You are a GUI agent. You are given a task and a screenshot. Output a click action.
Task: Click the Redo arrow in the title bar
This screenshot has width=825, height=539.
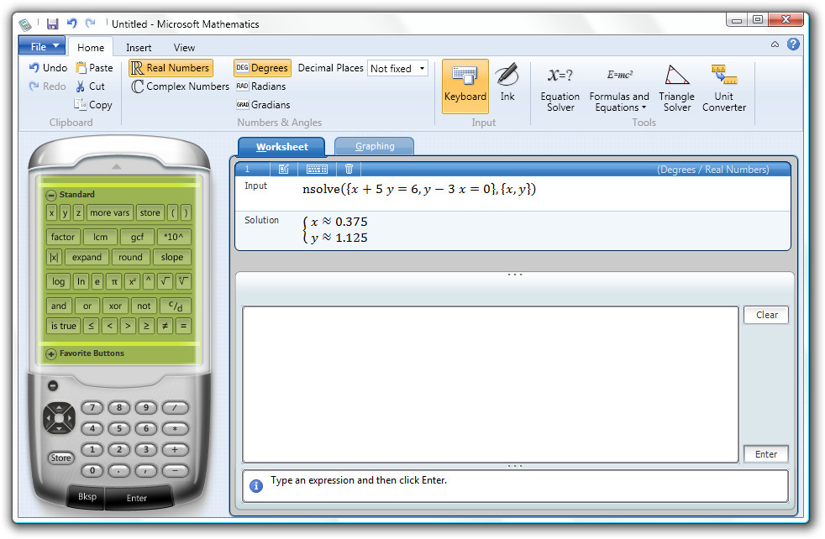91,24
